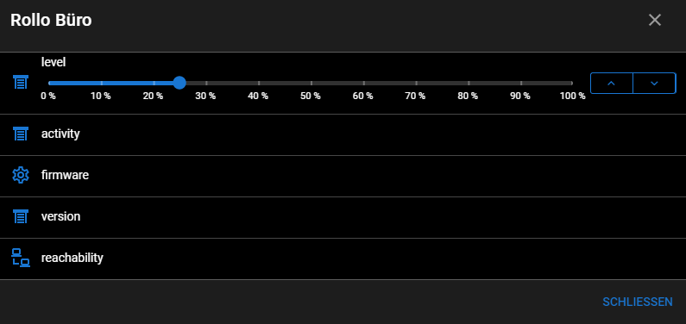Select the reachability row label
Screen dimensions: 686x324
72,258
